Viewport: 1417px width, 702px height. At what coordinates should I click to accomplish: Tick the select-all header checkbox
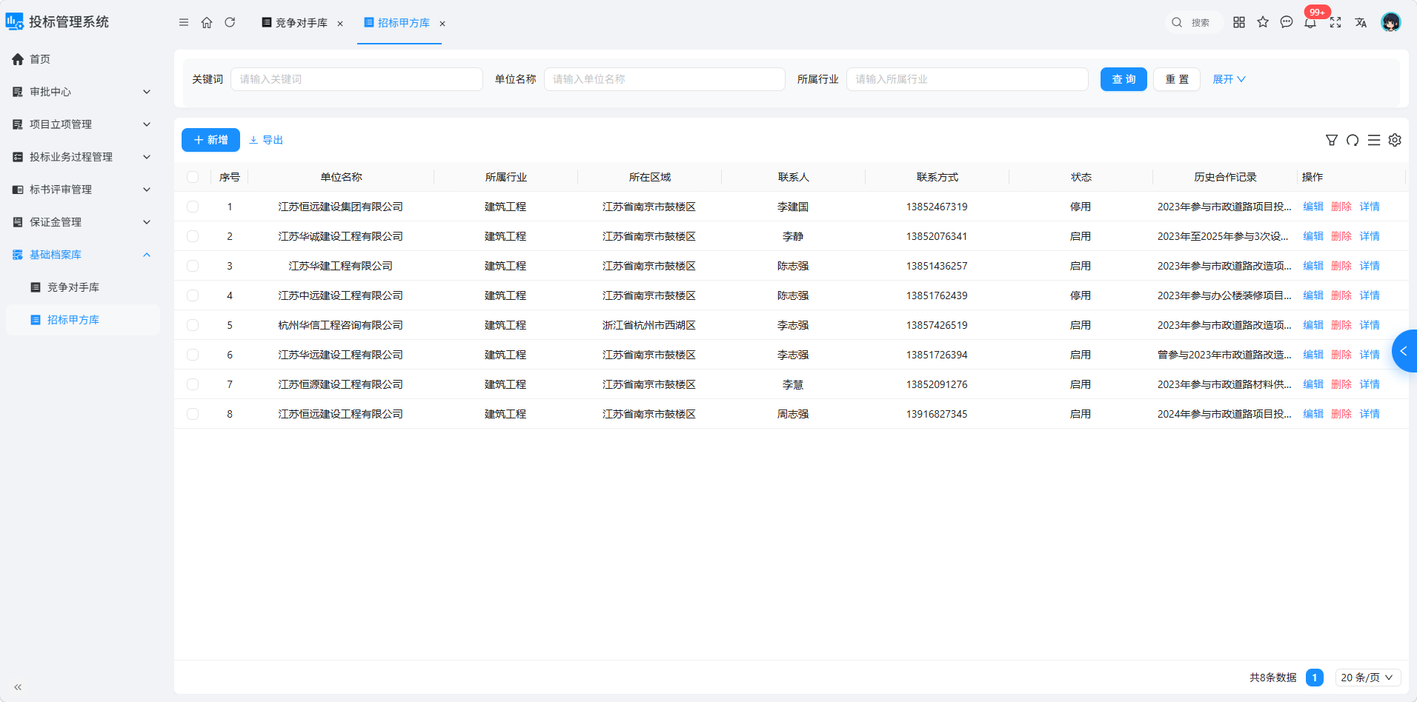[193, 177]
